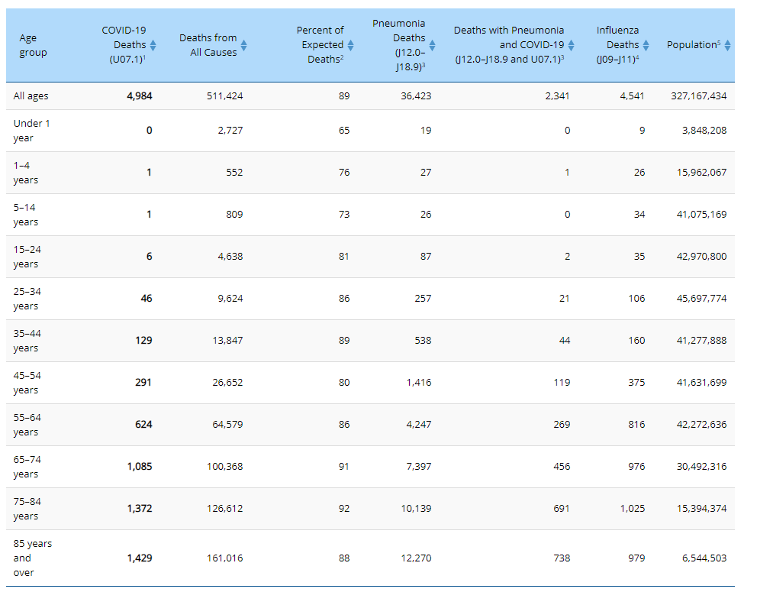The image size is (757, 592).
Task: Click sort arrows beside Deaths from All Causes
Action: coord(243,45)
